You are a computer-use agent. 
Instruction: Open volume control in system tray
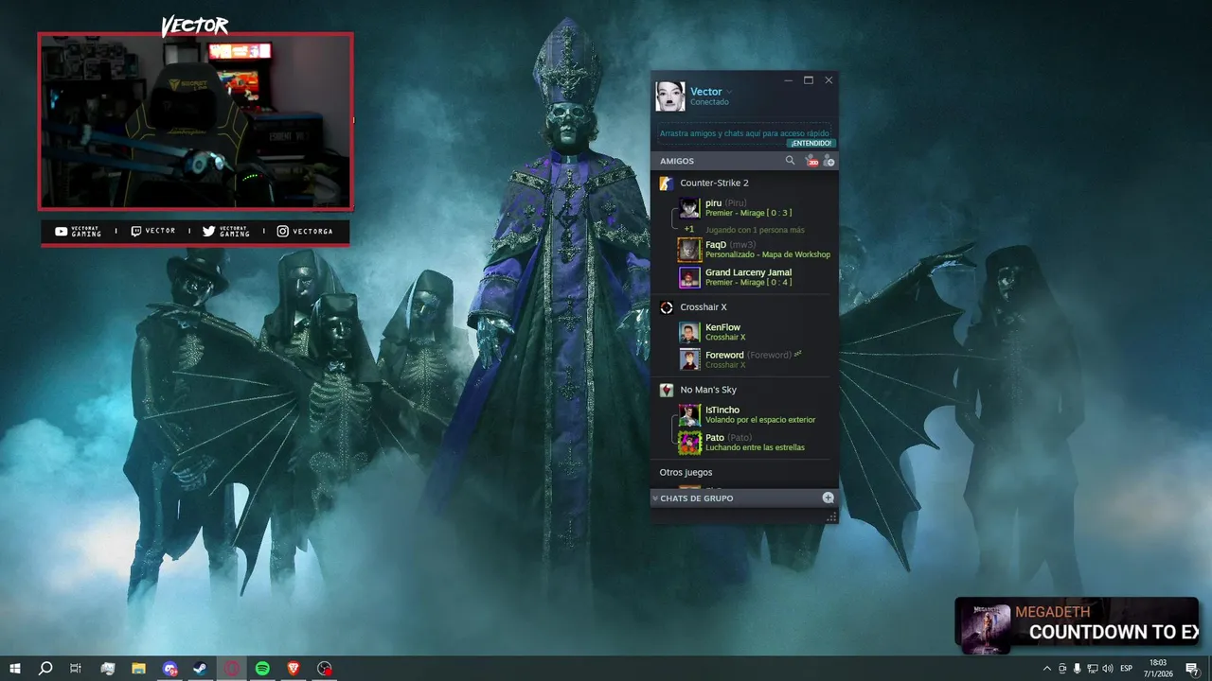[x=1107, y=669]
